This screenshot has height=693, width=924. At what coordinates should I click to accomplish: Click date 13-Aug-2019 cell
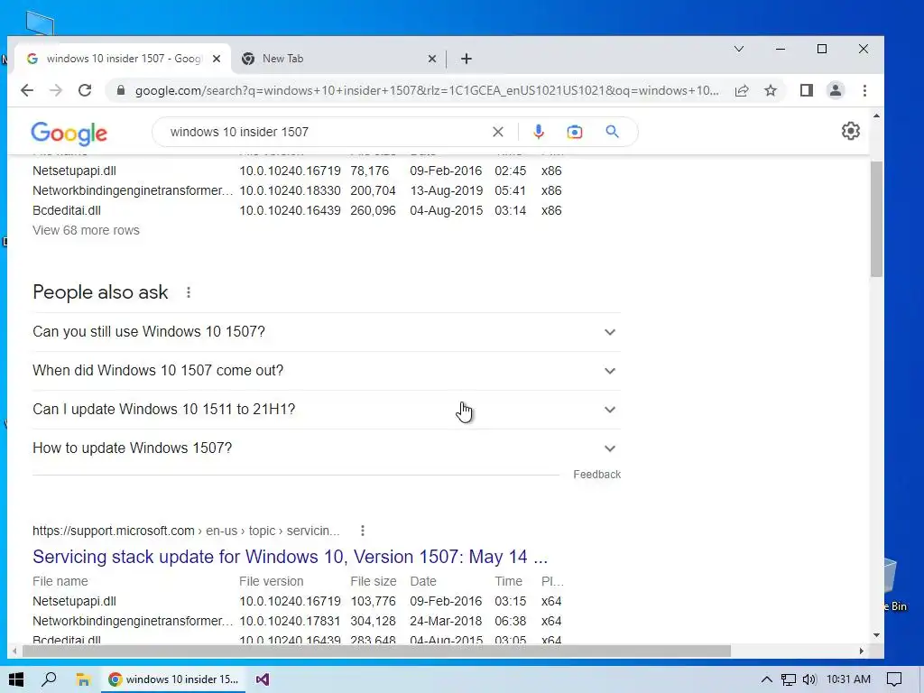[x=446, y=191]
